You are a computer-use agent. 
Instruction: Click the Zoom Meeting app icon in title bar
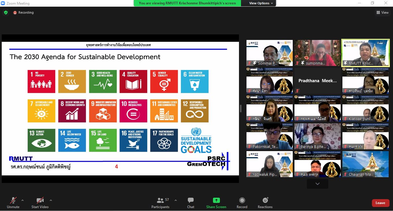(x=3, y=3)
